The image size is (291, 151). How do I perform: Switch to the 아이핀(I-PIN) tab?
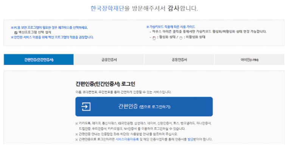click(249, 60)
